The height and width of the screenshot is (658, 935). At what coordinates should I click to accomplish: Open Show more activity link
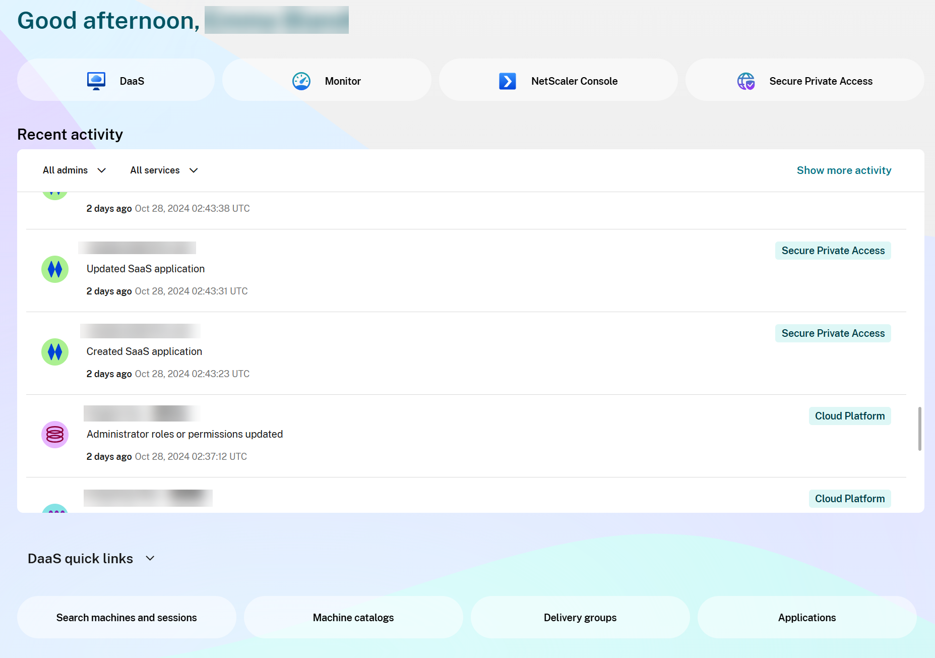point(844,170)
